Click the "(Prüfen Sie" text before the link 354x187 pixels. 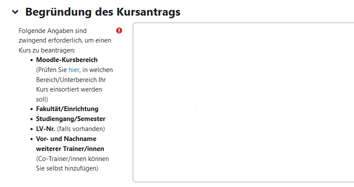point(51,69)
